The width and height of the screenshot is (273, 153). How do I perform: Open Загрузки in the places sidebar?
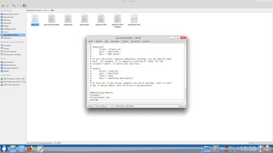point(7,23)
